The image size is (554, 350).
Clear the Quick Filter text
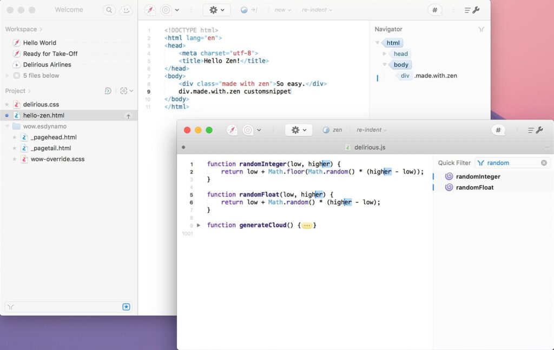[544, 163]
